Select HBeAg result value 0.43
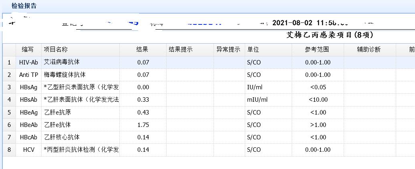Viewport: 415px width, 169px height. (x=143, y=113)
